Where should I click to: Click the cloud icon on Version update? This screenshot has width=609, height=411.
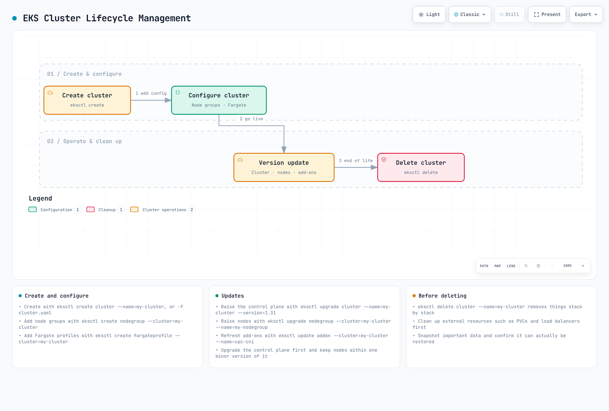click(x=240, y=160)
